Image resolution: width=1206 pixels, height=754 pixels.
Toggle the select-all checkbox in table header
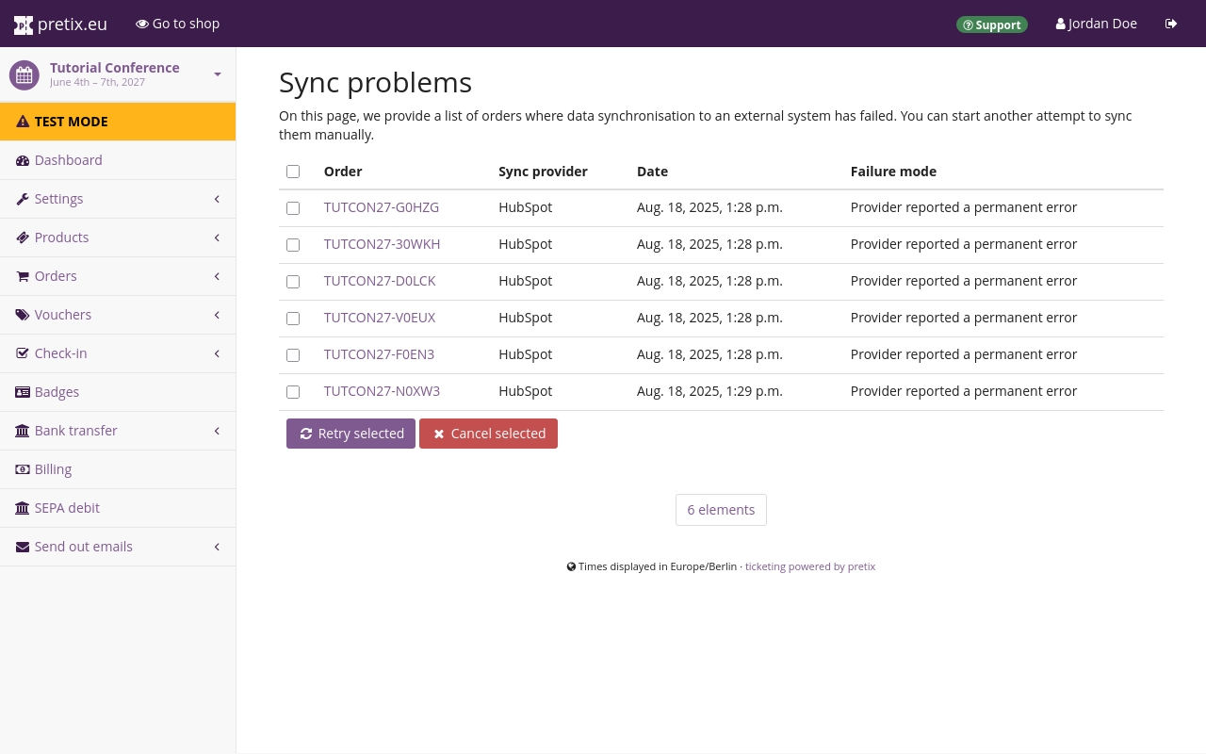[x=293, y=172]
